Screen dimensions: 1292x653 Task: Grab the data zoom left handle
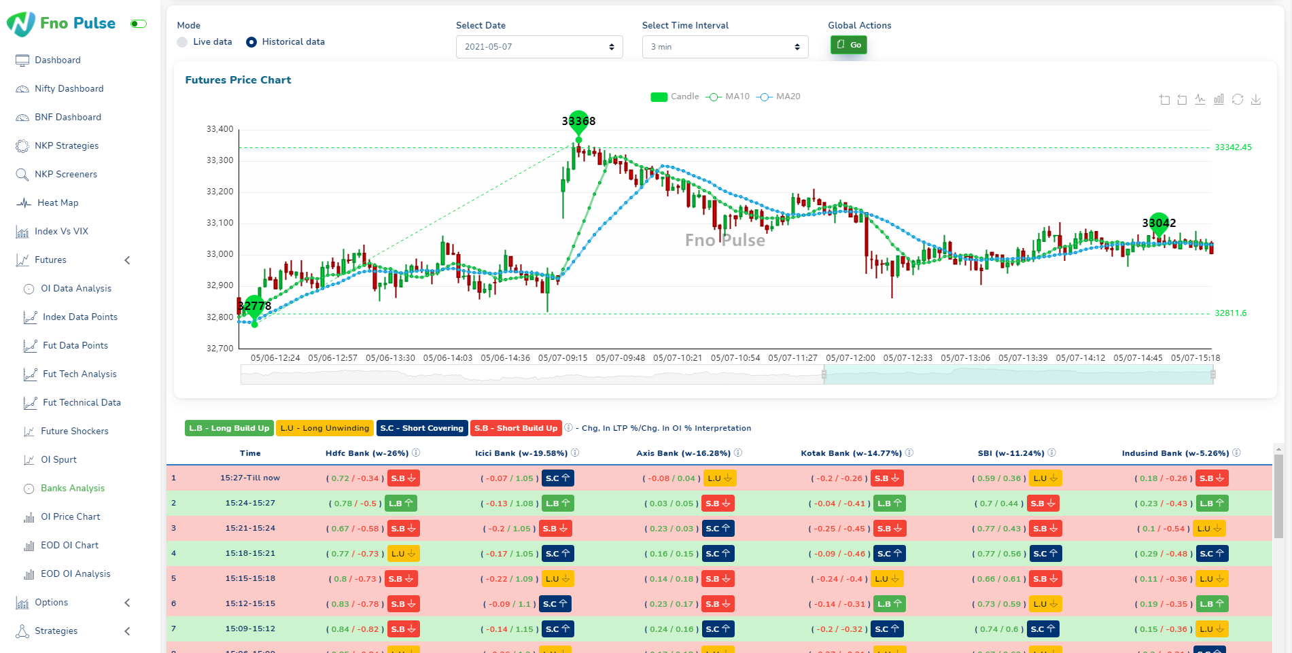(824, 374)
